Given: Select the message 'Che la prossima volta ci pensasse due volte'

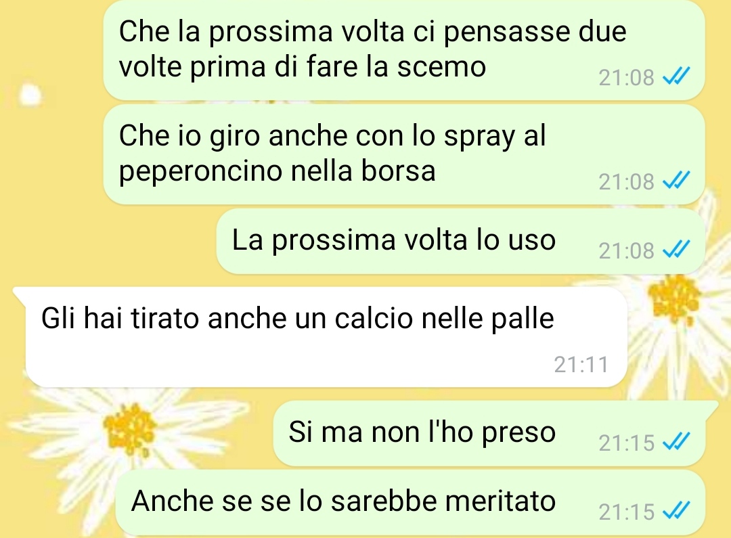Looking at the screenshot, I should (x=403, y=49).
